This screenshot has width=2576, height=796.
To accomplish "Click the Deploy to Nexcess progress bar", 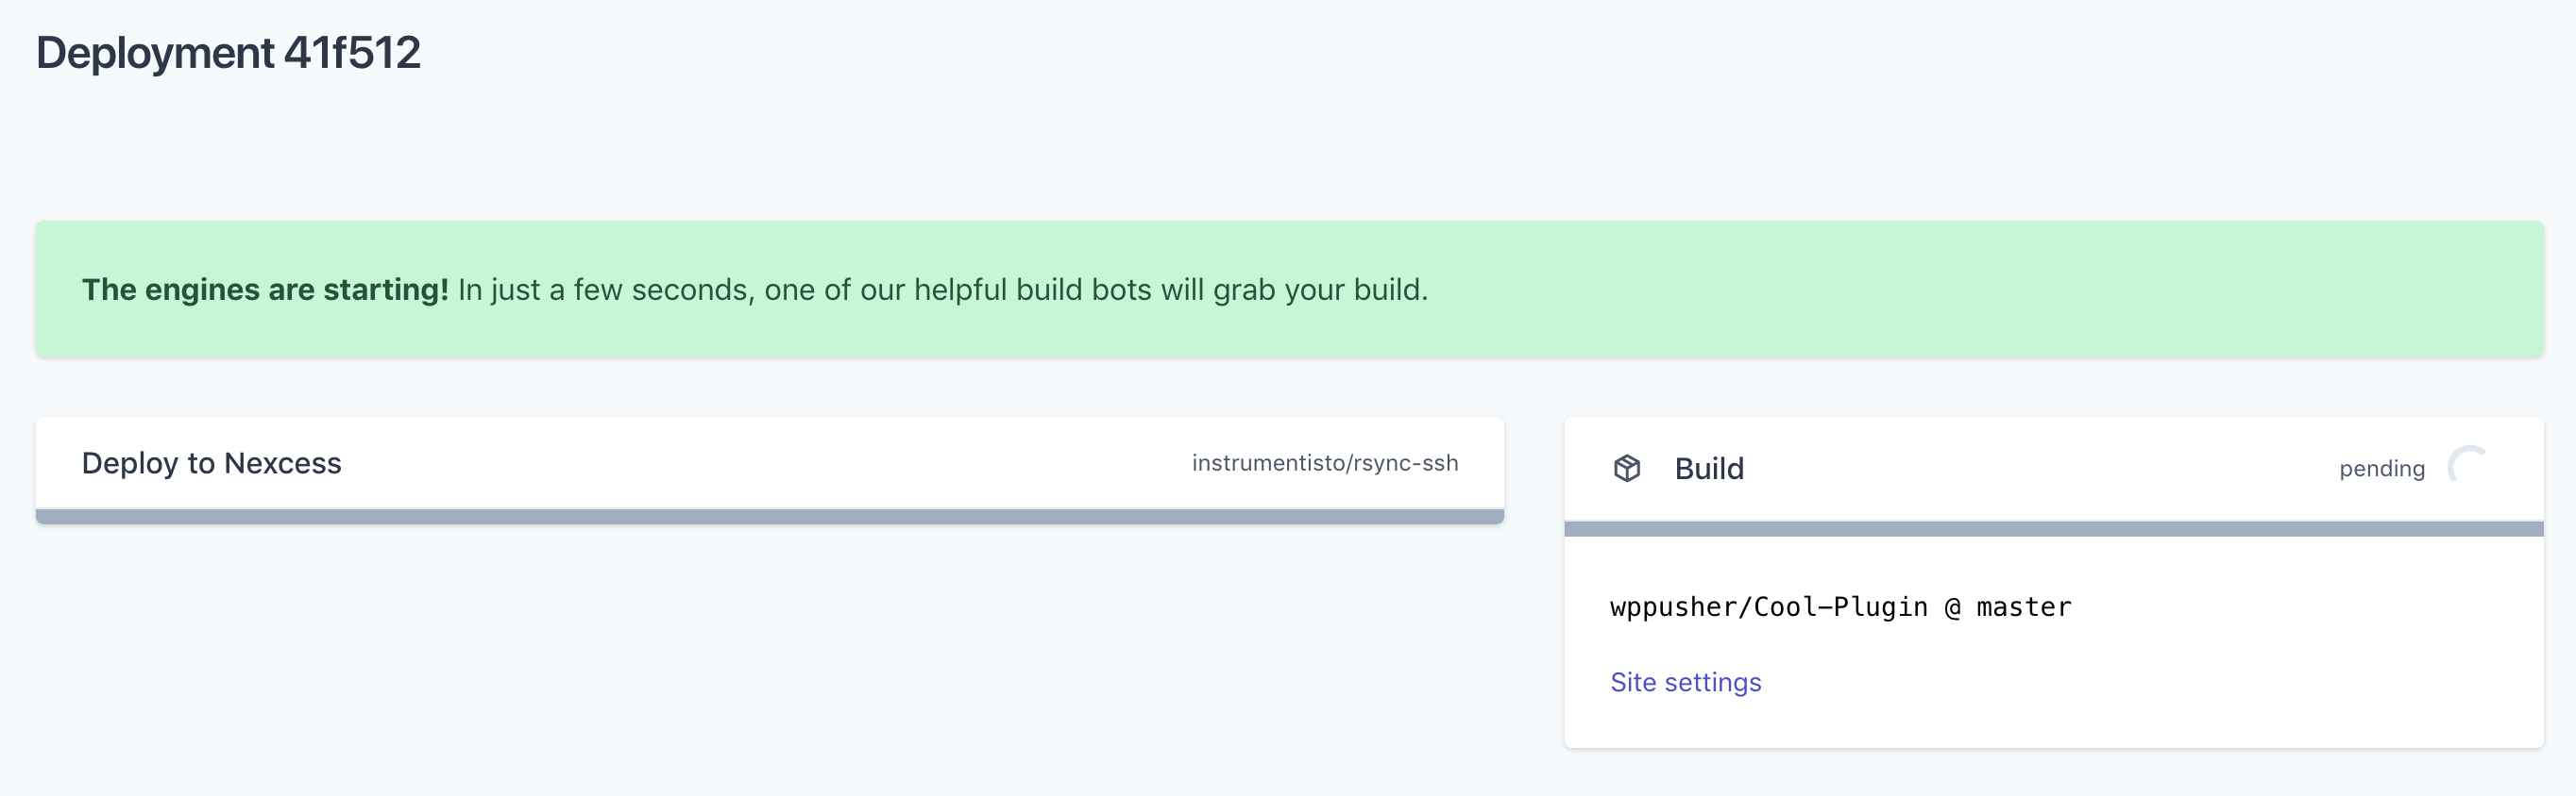I will point(769,516).
